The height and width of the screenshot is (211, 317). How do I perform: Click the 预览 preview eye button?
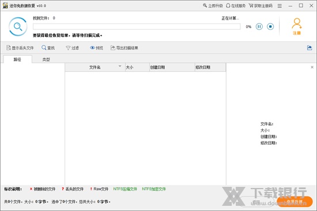(x=96, y=48)
